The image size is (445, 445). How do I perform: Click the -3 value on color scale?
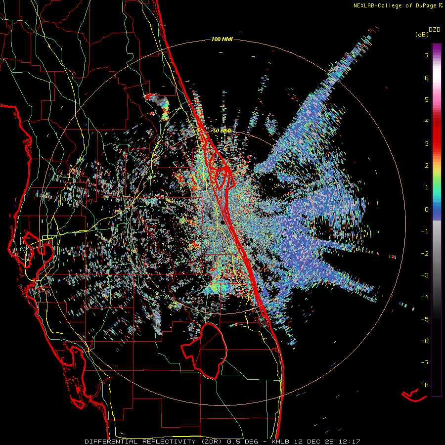425,275
